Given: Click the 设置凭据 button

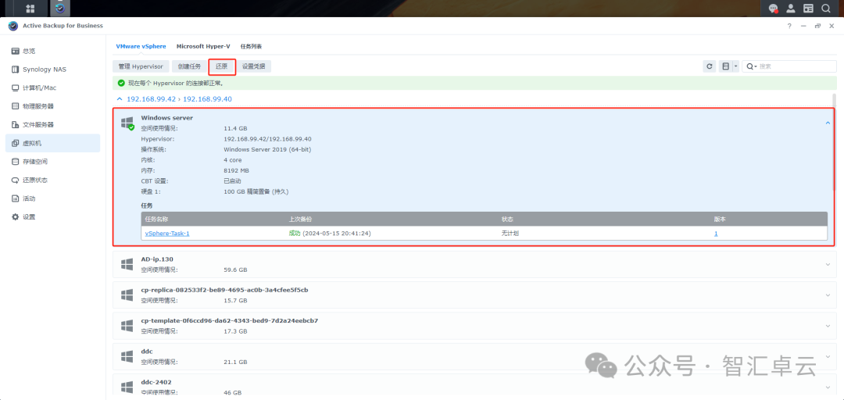Looking at the screenshot, I should click(x=254, y=66).
